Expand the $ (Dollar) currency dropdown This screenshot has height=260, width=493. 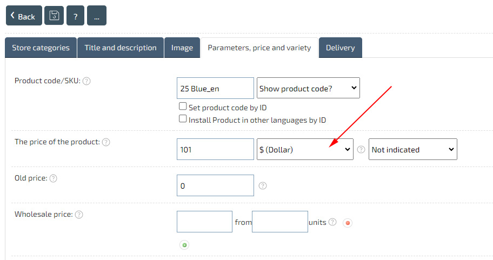point(305,150)
